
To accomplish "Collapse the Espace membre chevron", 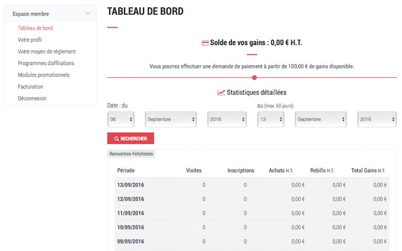I will (x=88, y=13).
